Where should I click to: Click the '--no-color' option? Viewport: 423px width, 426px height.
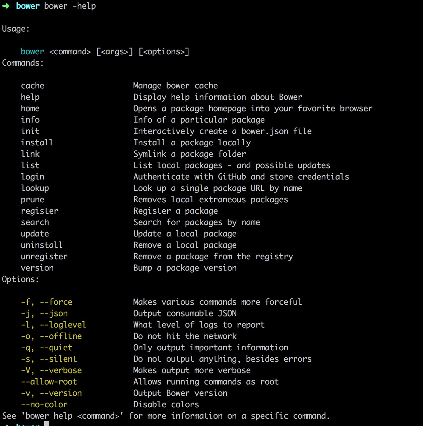44,405
